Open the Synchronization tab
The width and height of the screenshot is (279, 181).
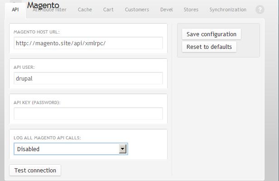[228, 10]
